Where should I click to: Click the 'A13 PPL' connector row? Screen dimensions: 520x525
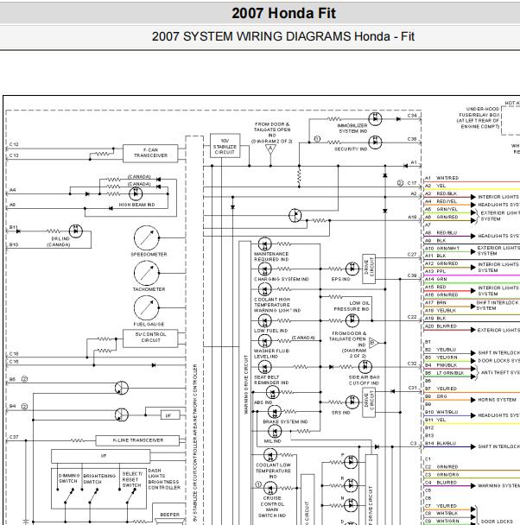point(472,272)
